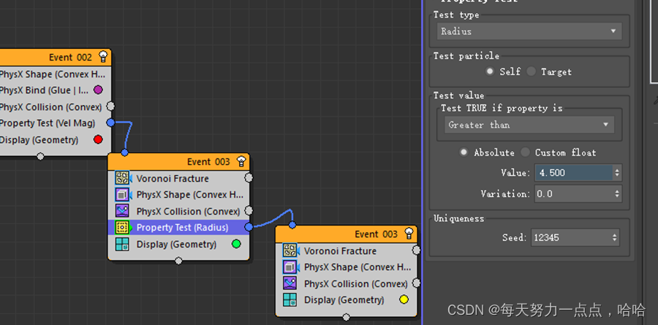Image resolution: width=658 pixels, height=325 pixels.
Task: Toggle the Event 002 lightbulb icon
Action: click(103, 57)
